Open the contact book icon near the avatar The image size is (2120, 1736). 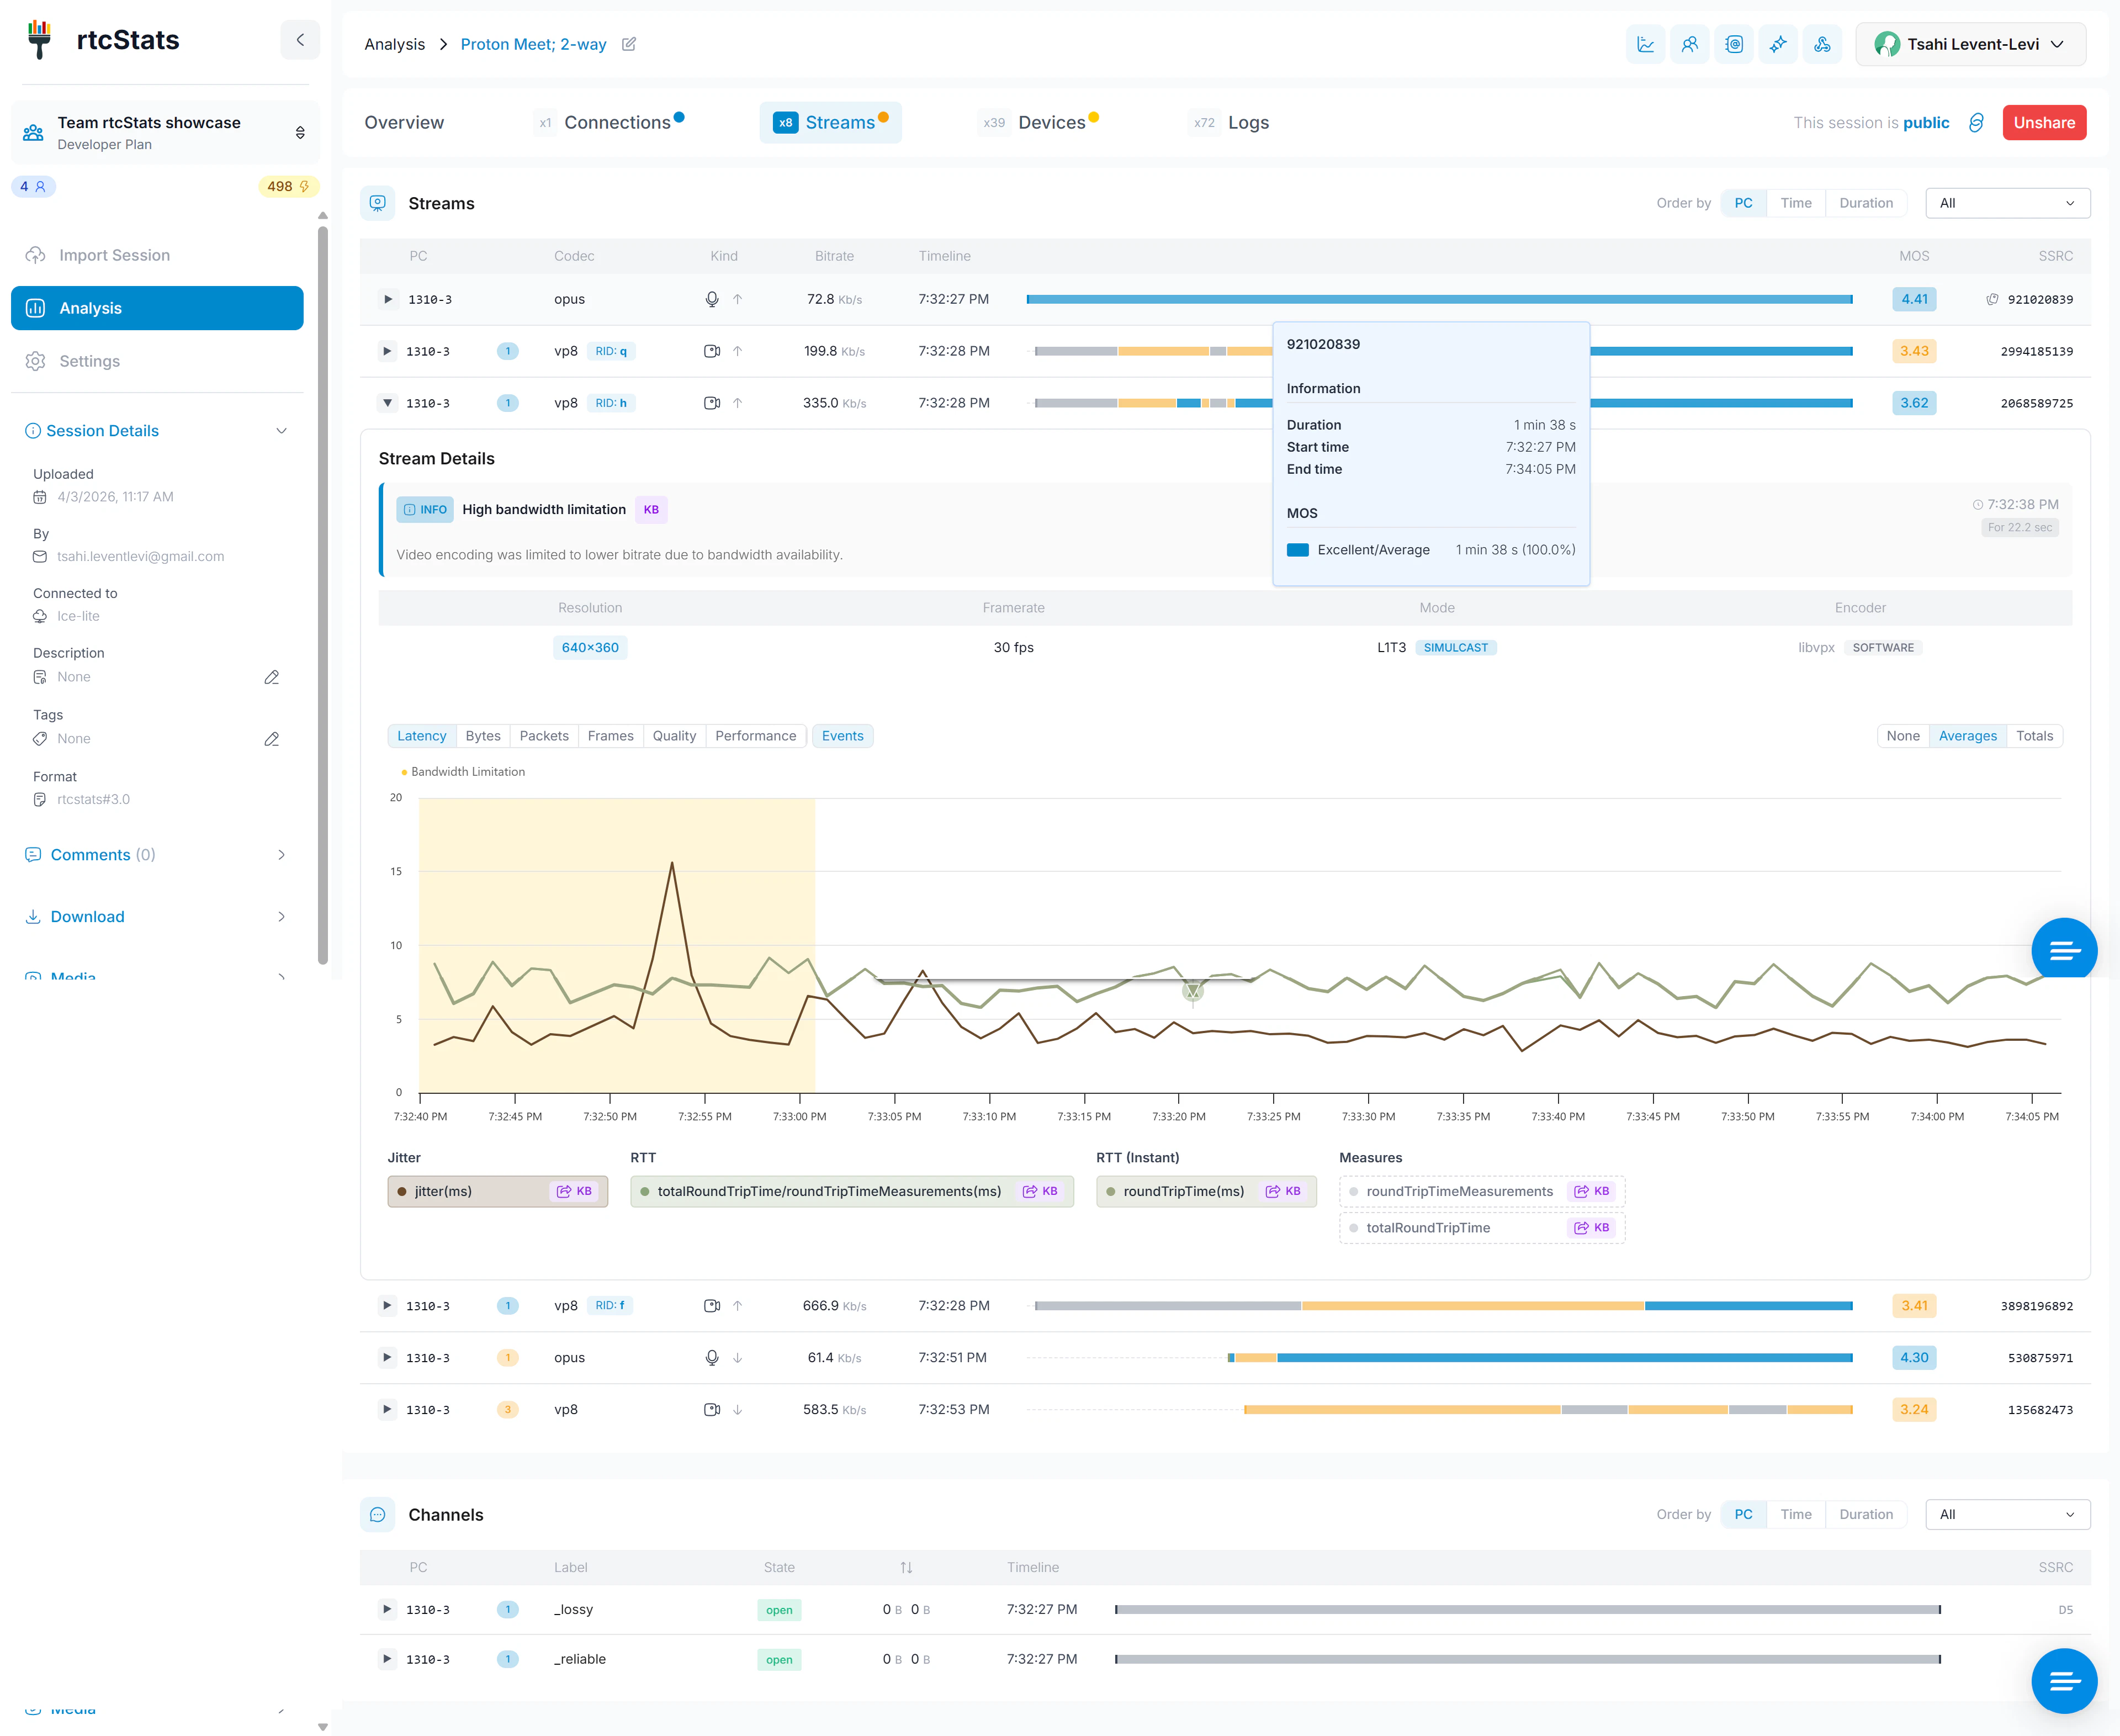(1735, 44)
